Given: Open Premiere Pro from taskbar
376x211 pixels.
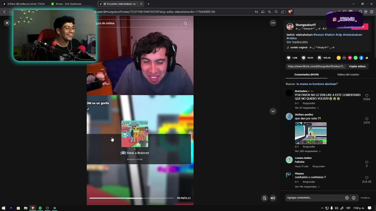Looking at the screenshot, I should [11, 208].
